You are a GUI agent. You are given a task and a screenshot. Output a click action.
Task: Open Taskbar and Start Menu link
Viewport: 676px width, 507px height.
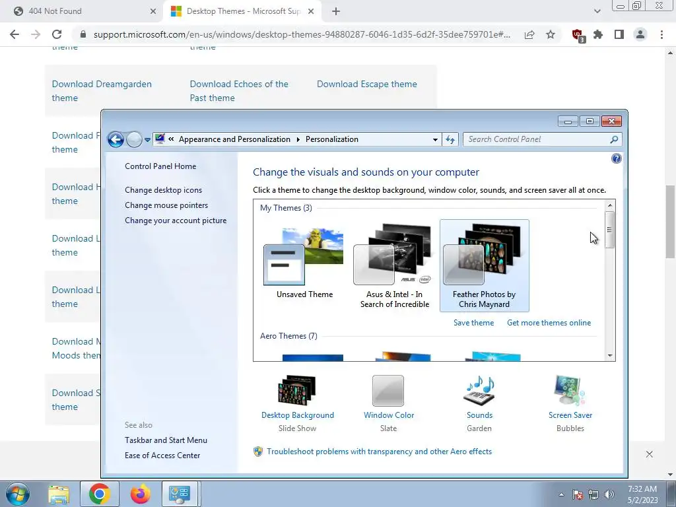point(166,440)
